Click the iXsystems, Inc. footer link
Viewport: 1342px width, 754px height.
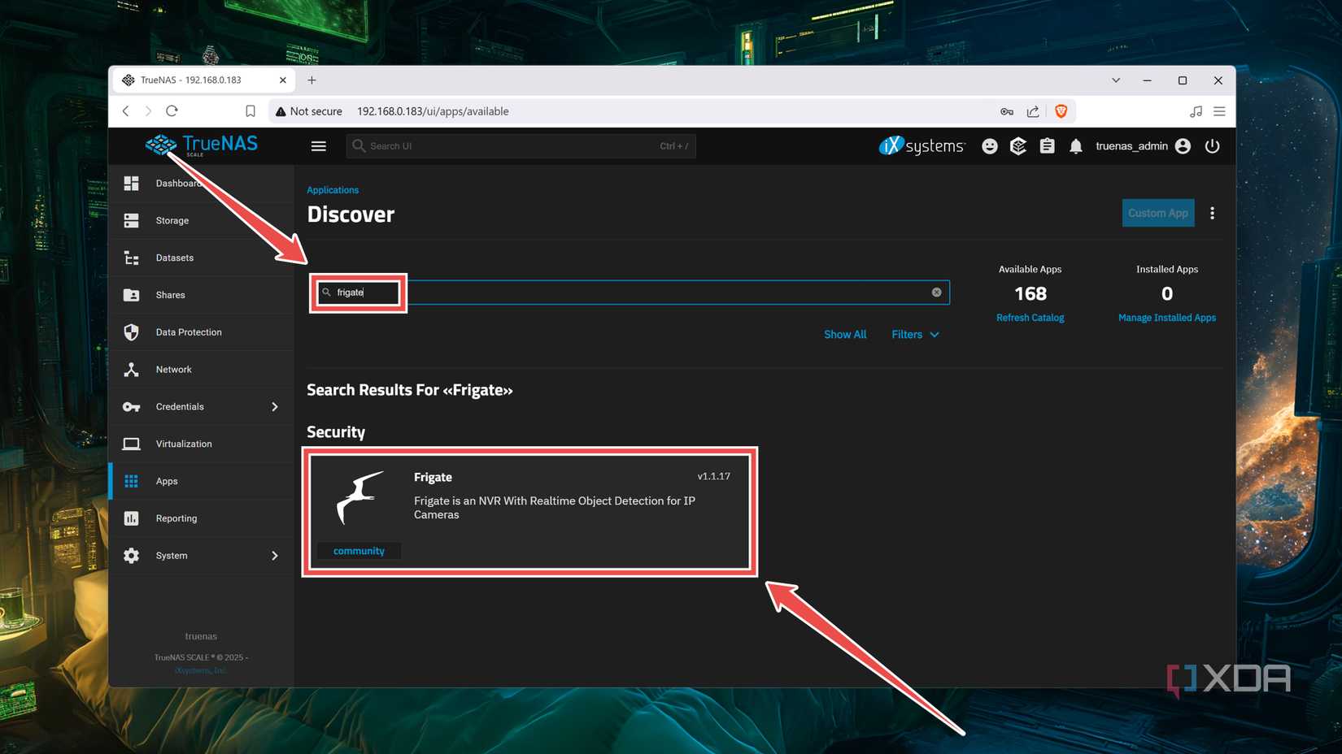coord(201,670)
